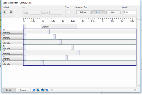This screenshot has height=95, width=142.
Task: Set Sequence End to Hold
Action: pyautogui.click(x=113, y=12)
